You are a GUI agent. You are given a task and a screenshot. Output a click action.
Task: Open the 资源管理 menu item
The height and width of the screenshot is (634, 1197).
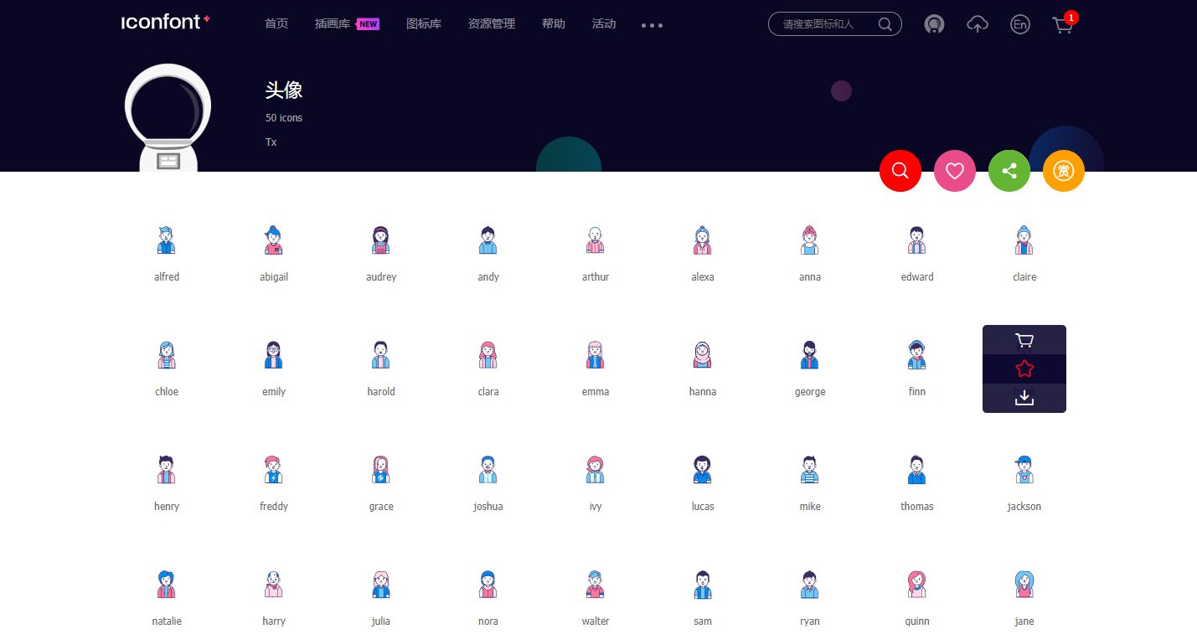492,23
